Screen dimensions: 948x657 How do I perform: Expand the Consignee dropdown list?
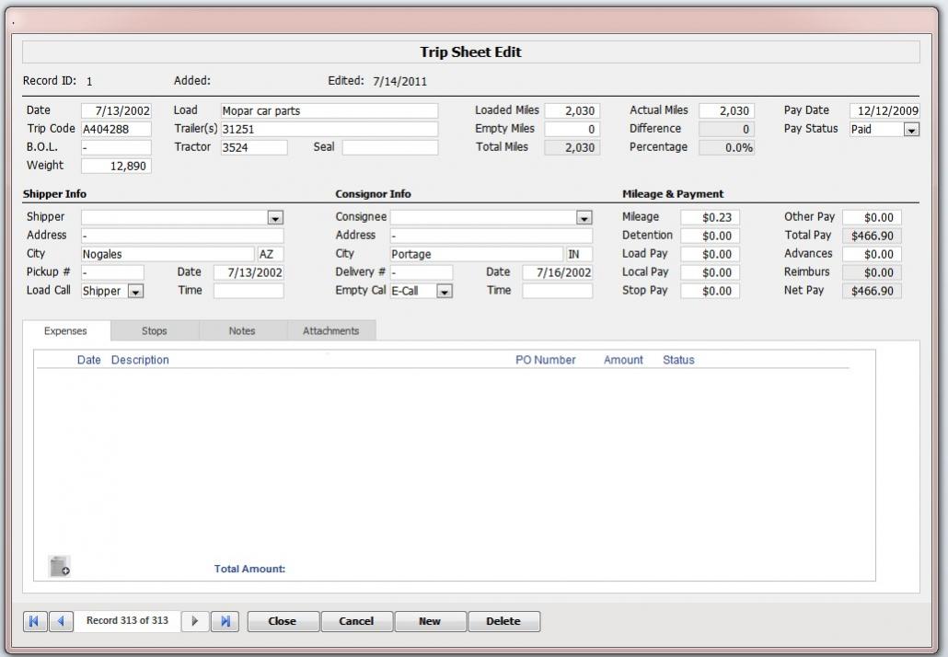[x=584, y=218]
